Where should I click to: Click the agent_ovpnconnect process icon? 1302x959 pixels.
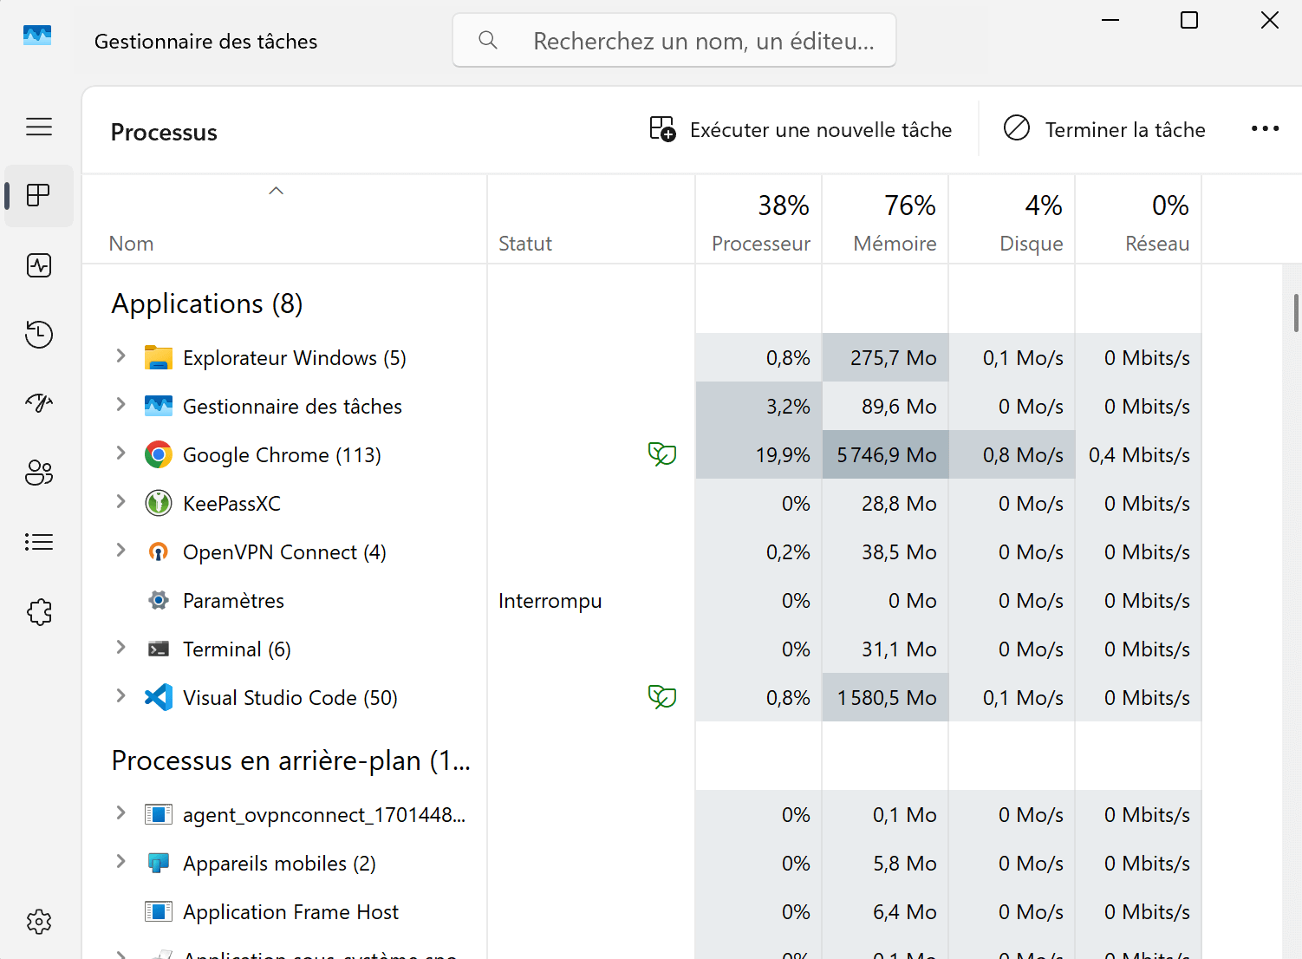pyautogui.click(x=159, y=814)
